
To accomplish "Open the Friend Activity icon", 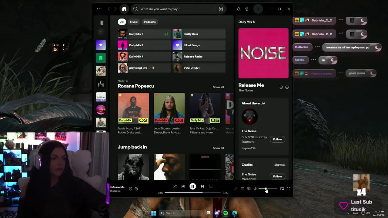I will (x=247, y=9).
